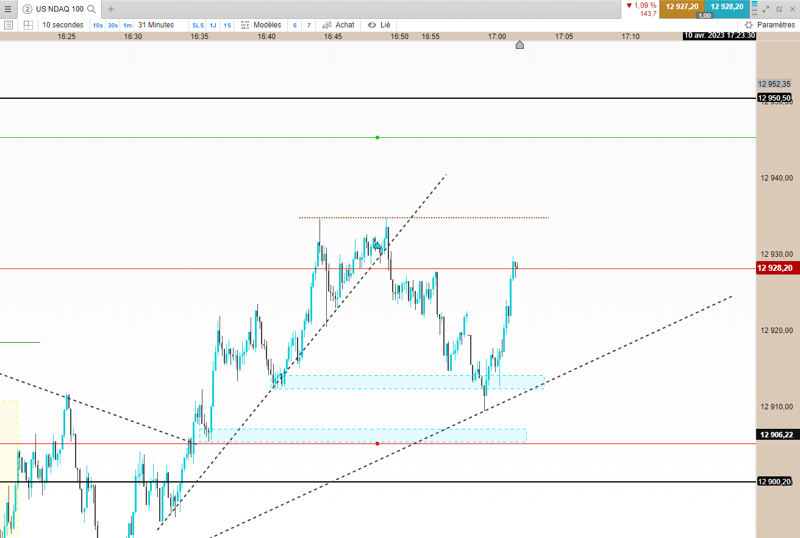Open the main hamburger menu

[x=8, y=9]
